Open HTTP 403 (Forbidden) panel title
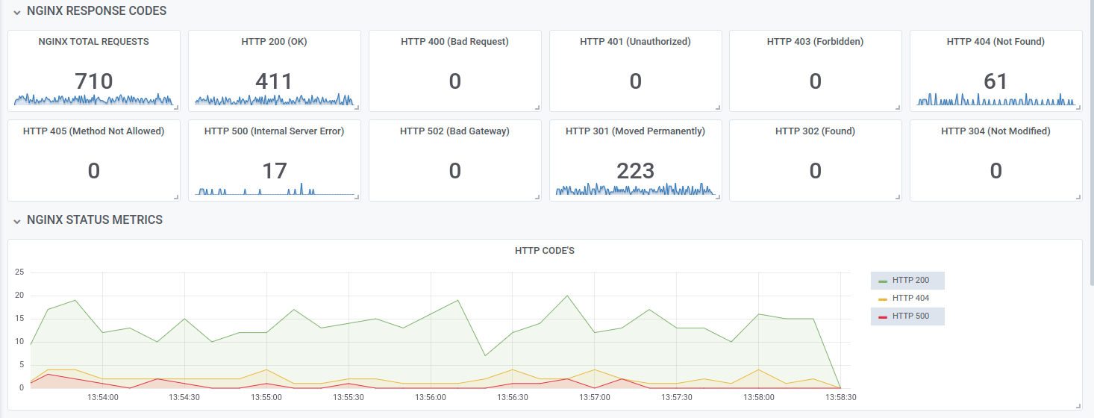This screenshot has height=418, width=1094. click(x=815, y=42)
